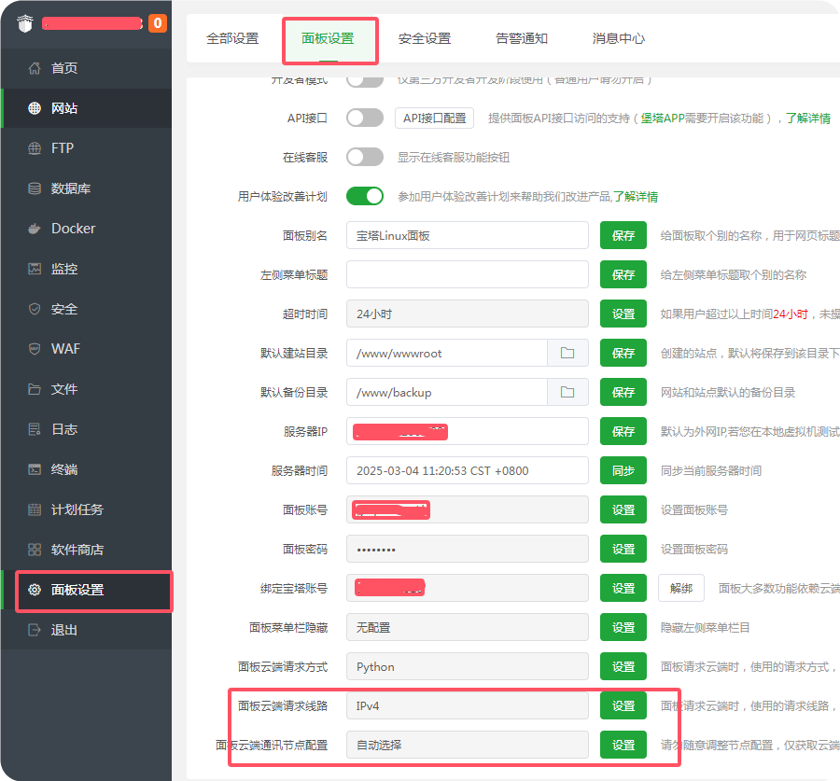Click 设置 for 面板云端请求方式
This screenshot has height=781, width=840.
point(623,666)
